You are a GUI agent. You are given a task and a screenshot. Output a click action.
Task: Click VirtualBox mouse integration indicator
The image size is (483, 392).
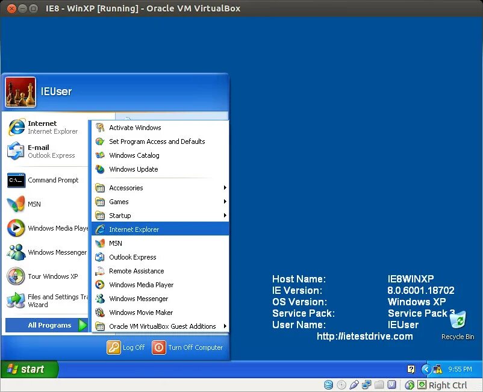point(410,385)
